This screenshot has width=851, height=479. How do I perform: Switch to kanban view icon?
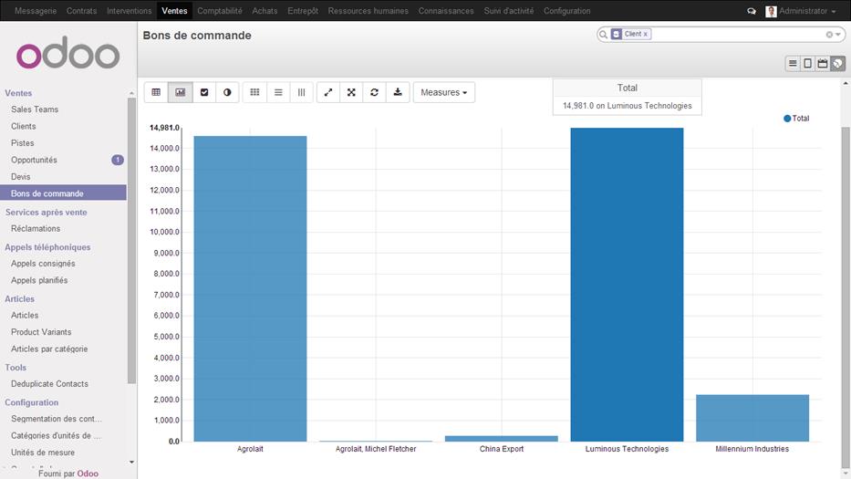[x=807, y=64]
